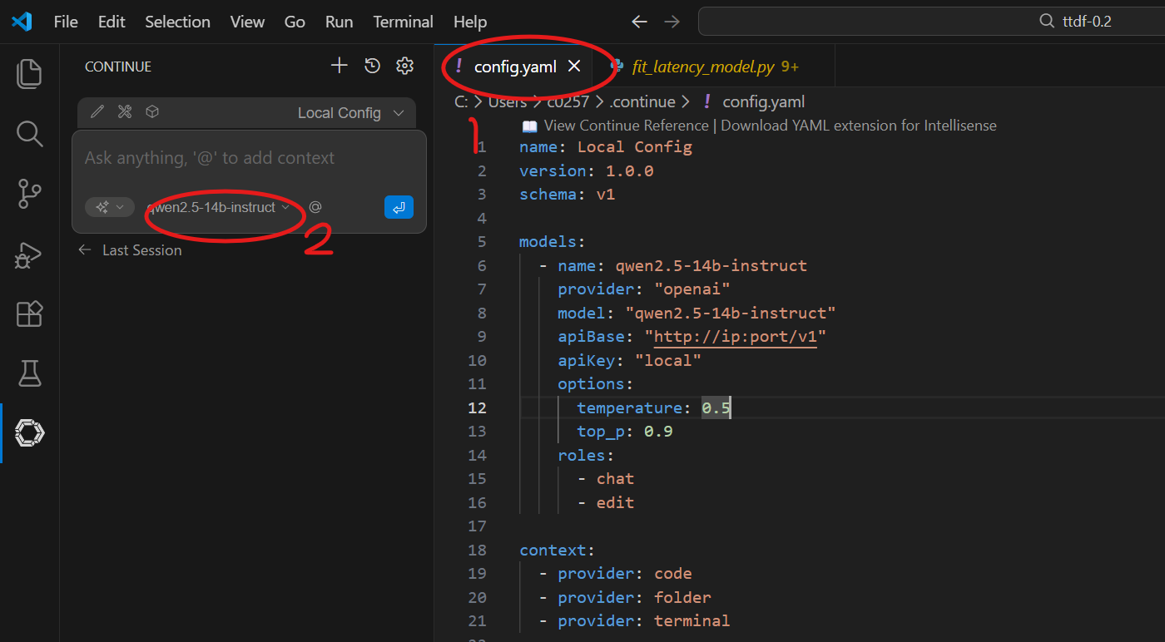Click the '- edit' role entry
Viewport: 1165px width, 642px height.
(x=606, y=502)
